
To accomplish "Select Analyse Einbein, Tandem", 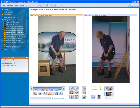I will [x=15, y=43].
